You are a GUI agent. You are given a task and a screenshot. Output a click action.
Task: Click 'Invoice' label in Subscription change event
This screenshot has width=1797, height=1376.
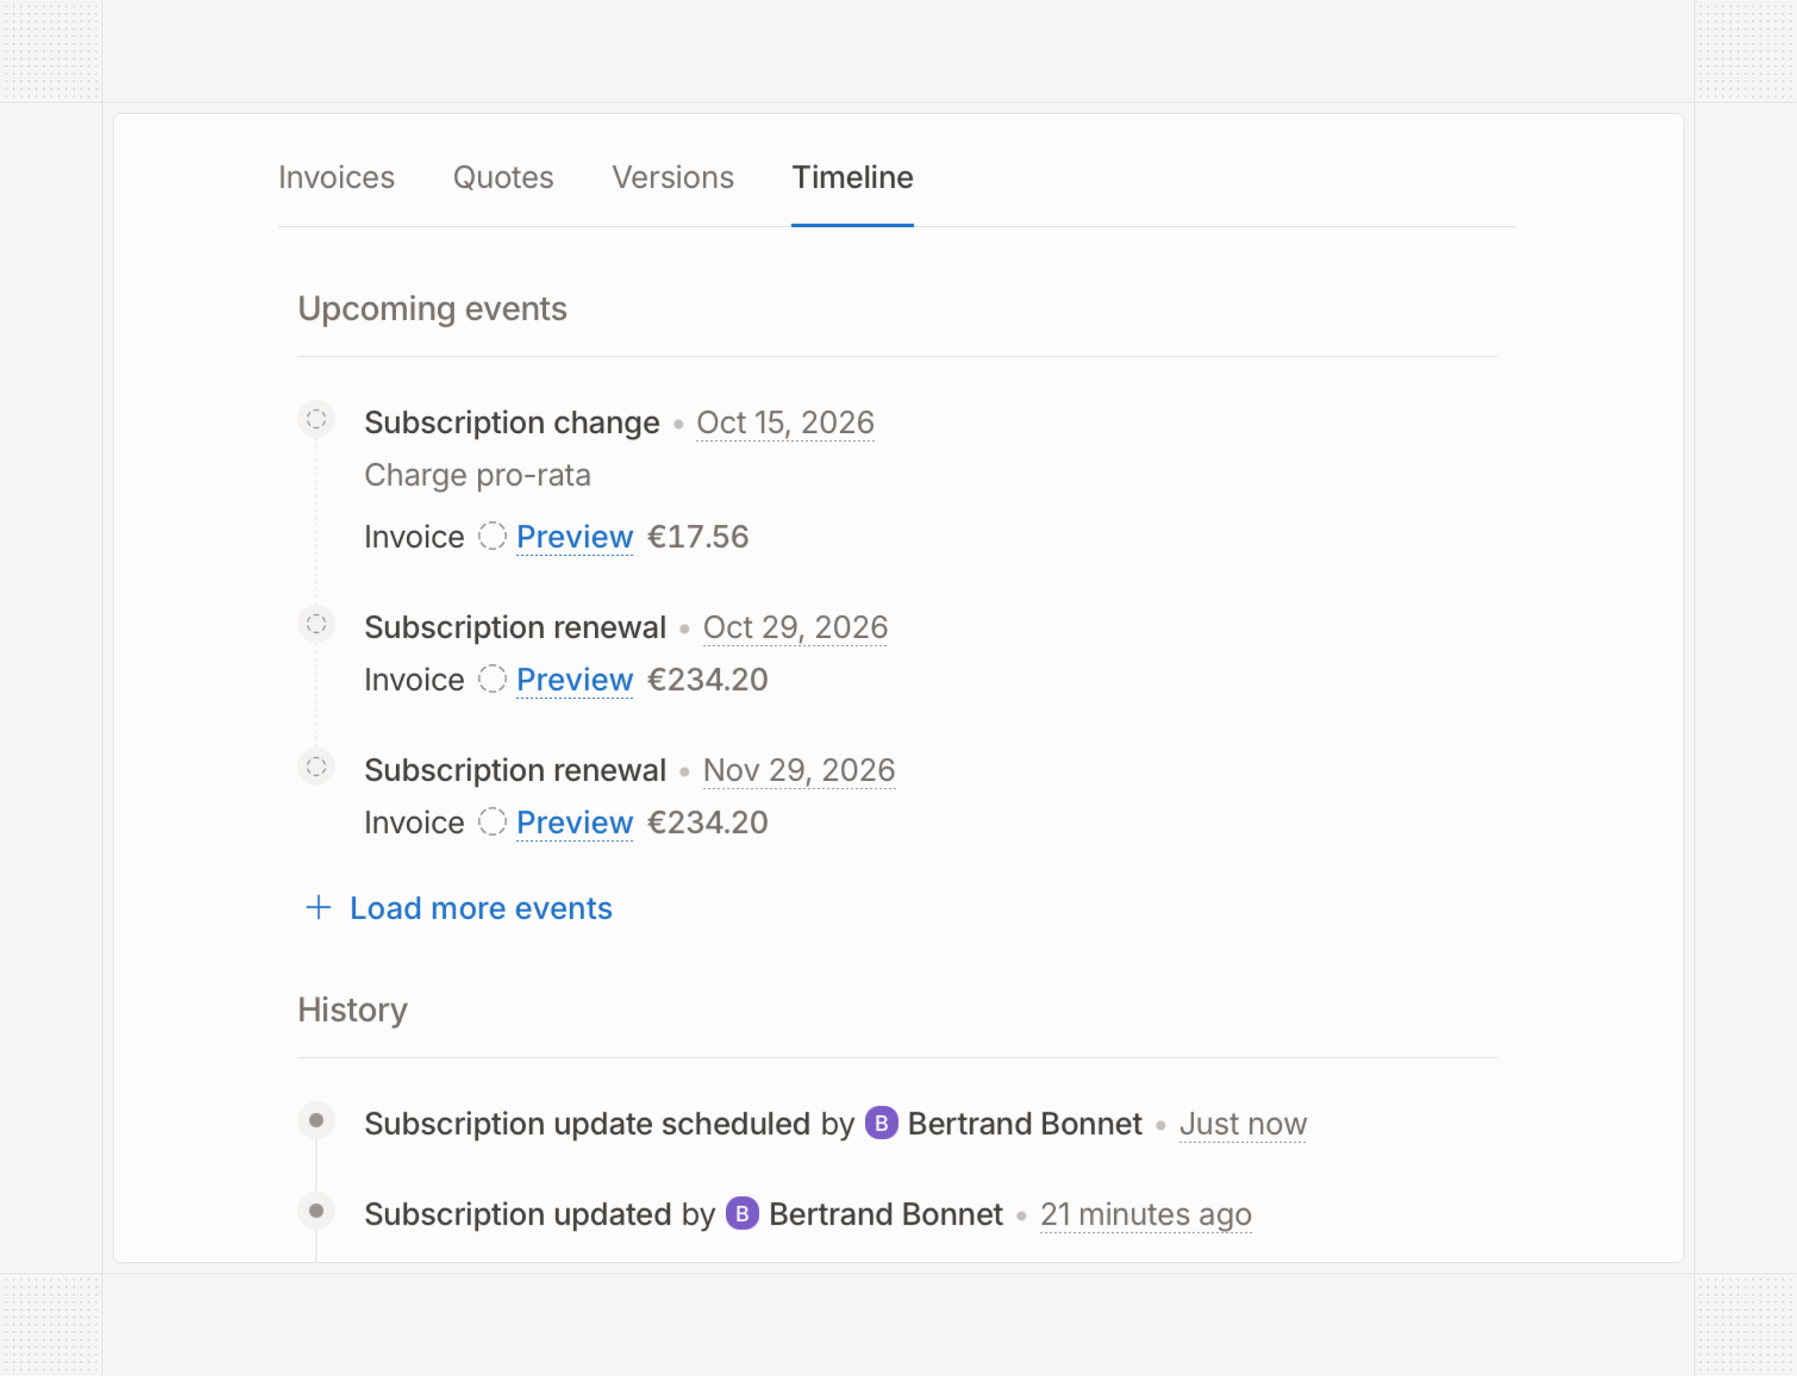(x=413, y=537)
